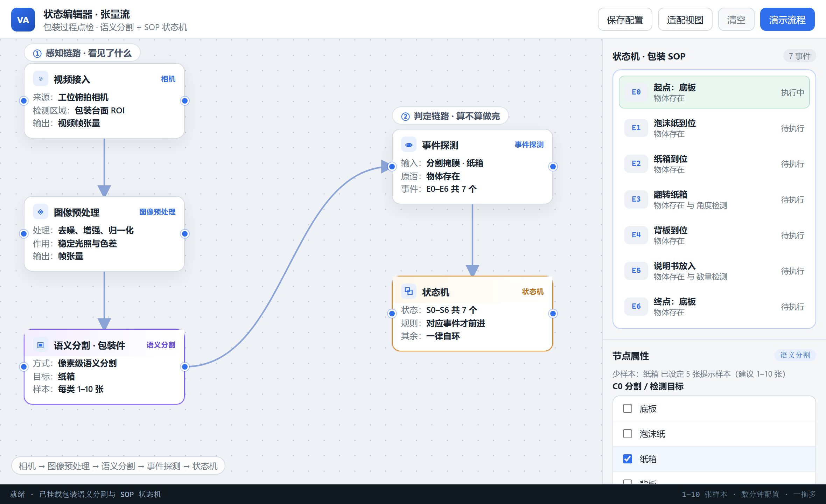Click the 判定链路 · 算不算做完 group label
Image resolution: width=826 pixels, height=504 pixels.
click(x=450, y=116)
